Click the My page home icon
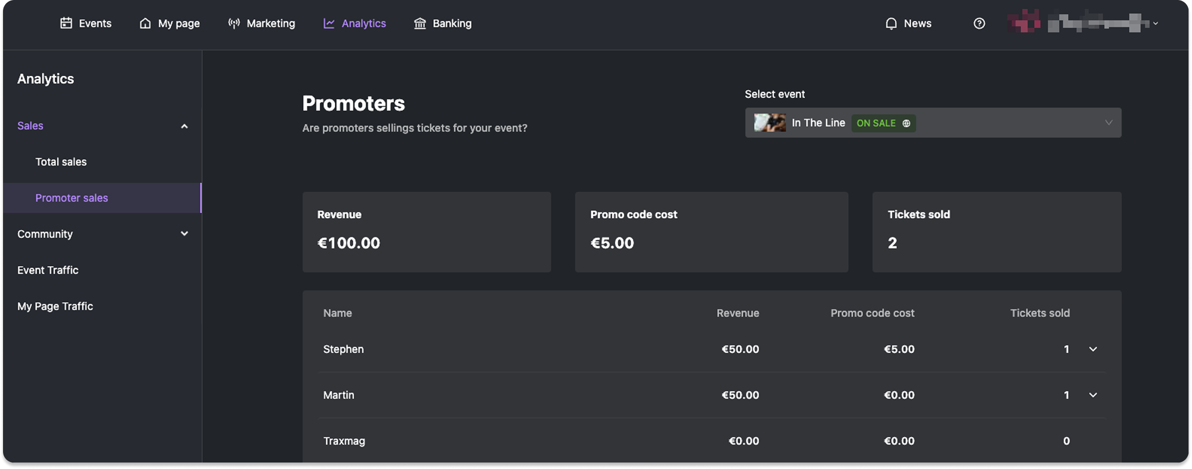 [145, 23]
